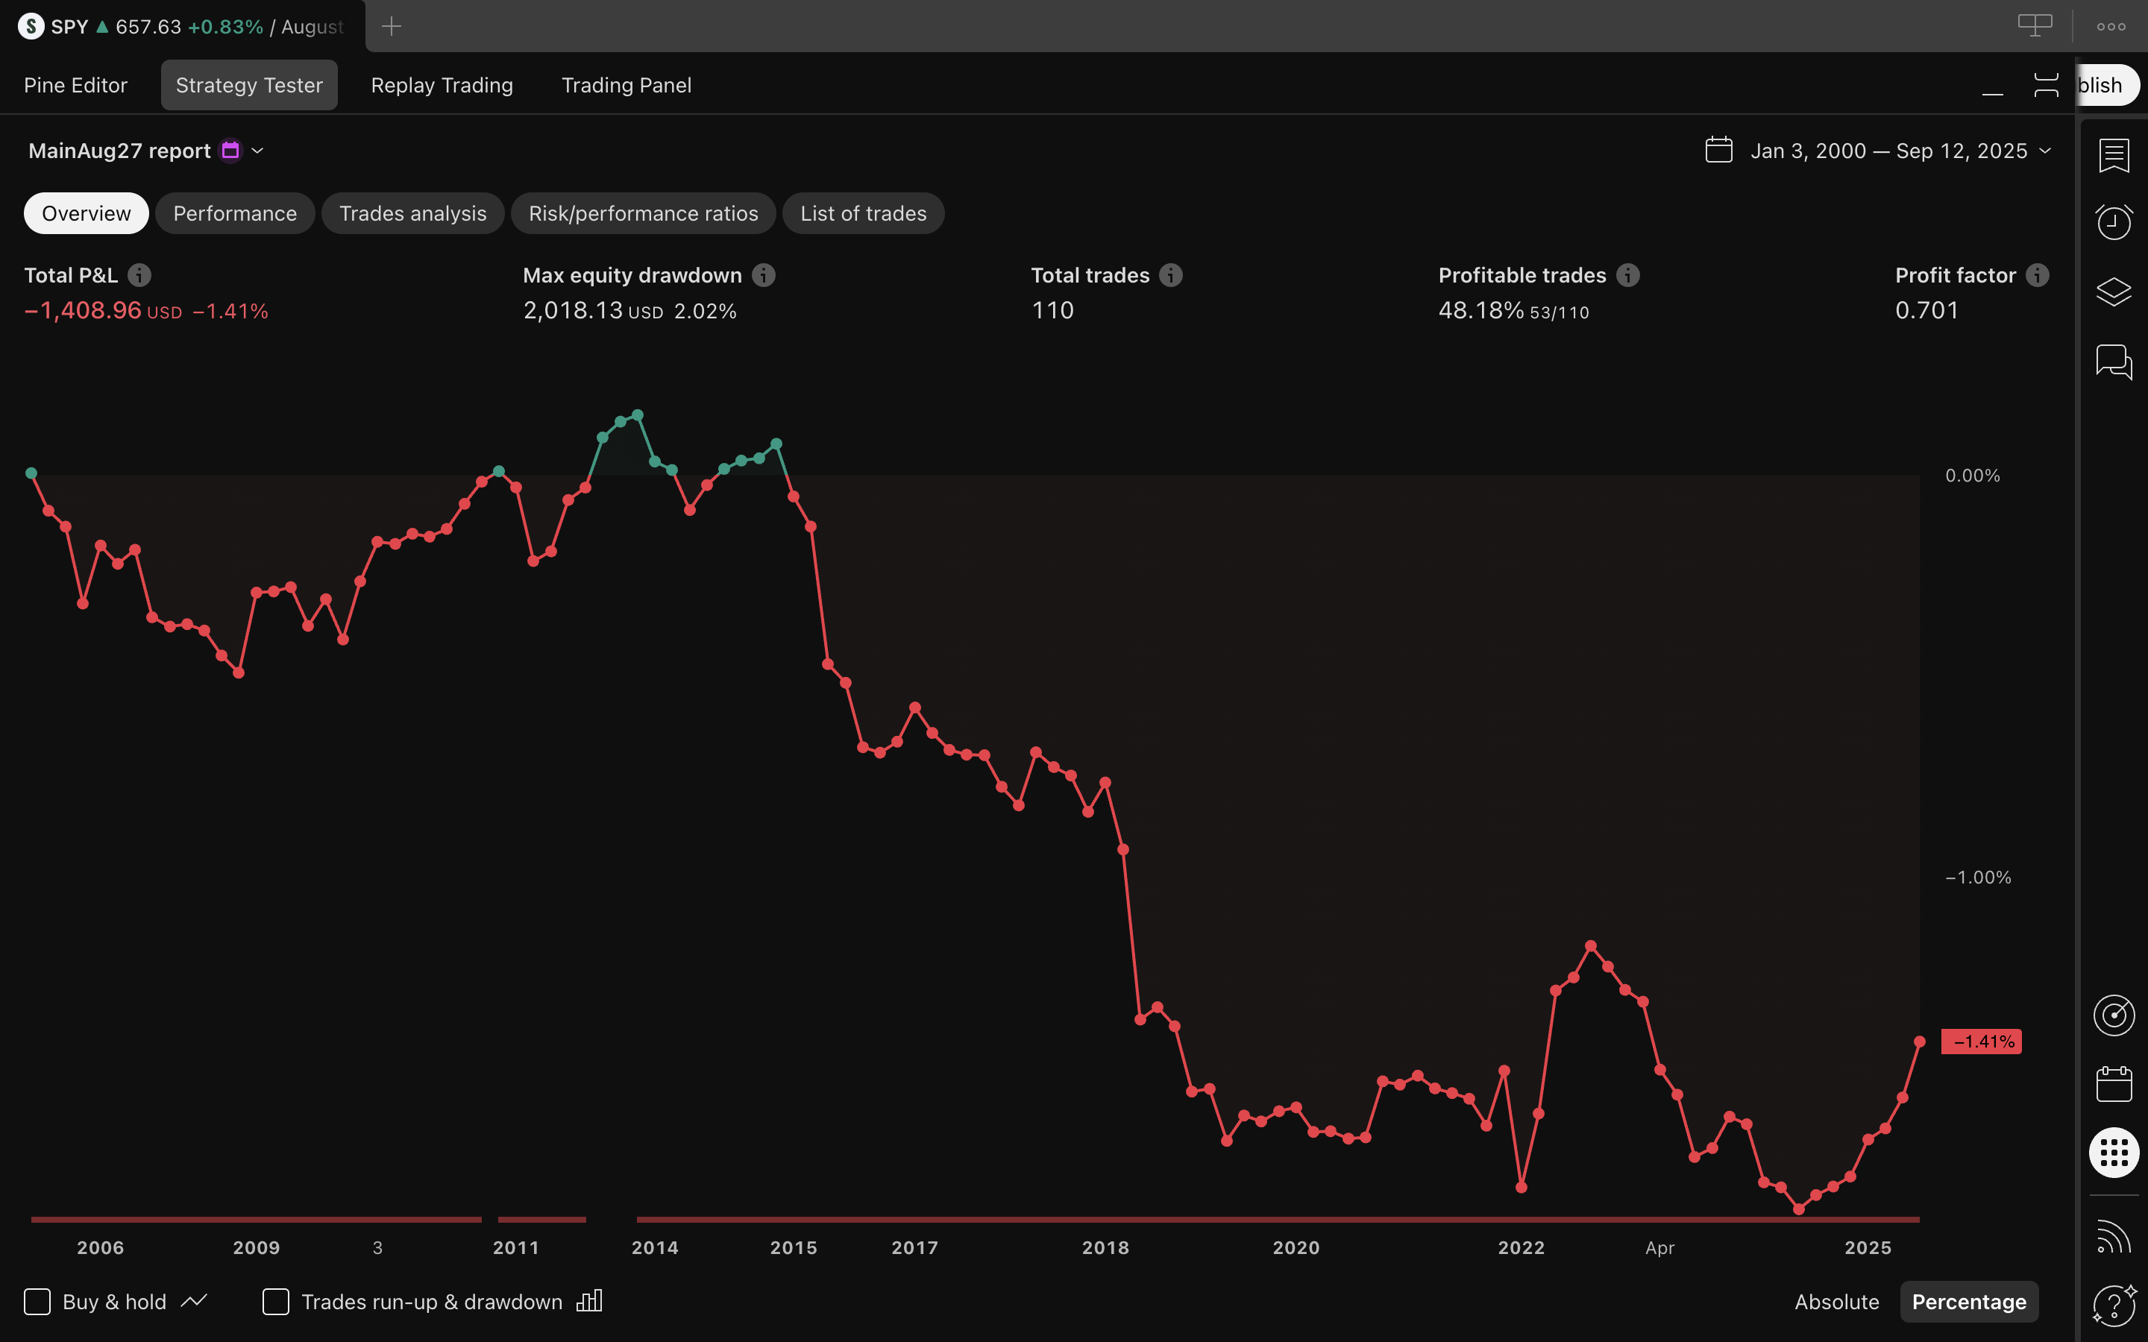
Task: Open the date range dropdown
Action: tap(1879, 151)
